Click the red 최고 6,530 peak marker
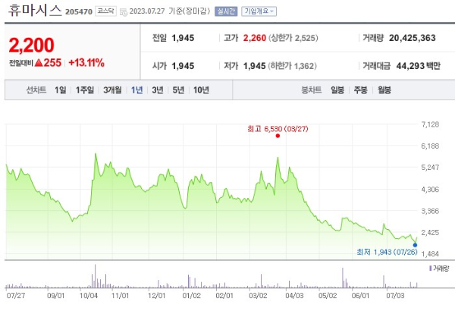This screenshot has width=455, height=311. tap(278, 136)
